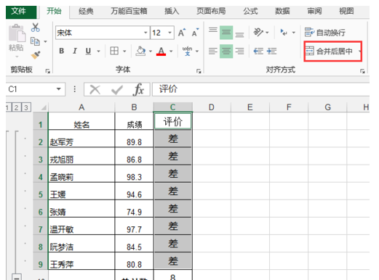Open alignment group dialog launcher

click(362, 71)
